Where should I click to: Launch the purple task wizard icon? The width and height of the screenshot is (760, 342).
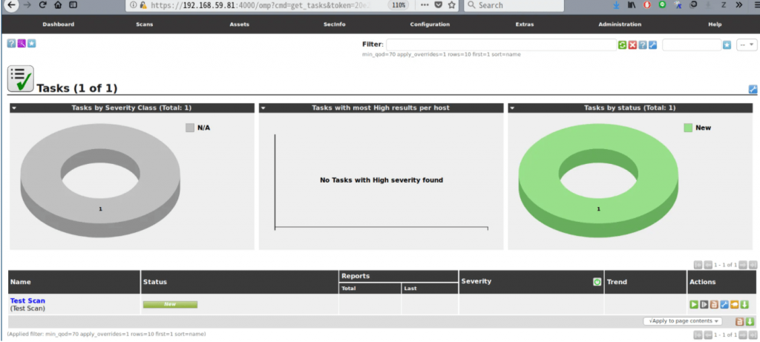(x=22, y=44)
